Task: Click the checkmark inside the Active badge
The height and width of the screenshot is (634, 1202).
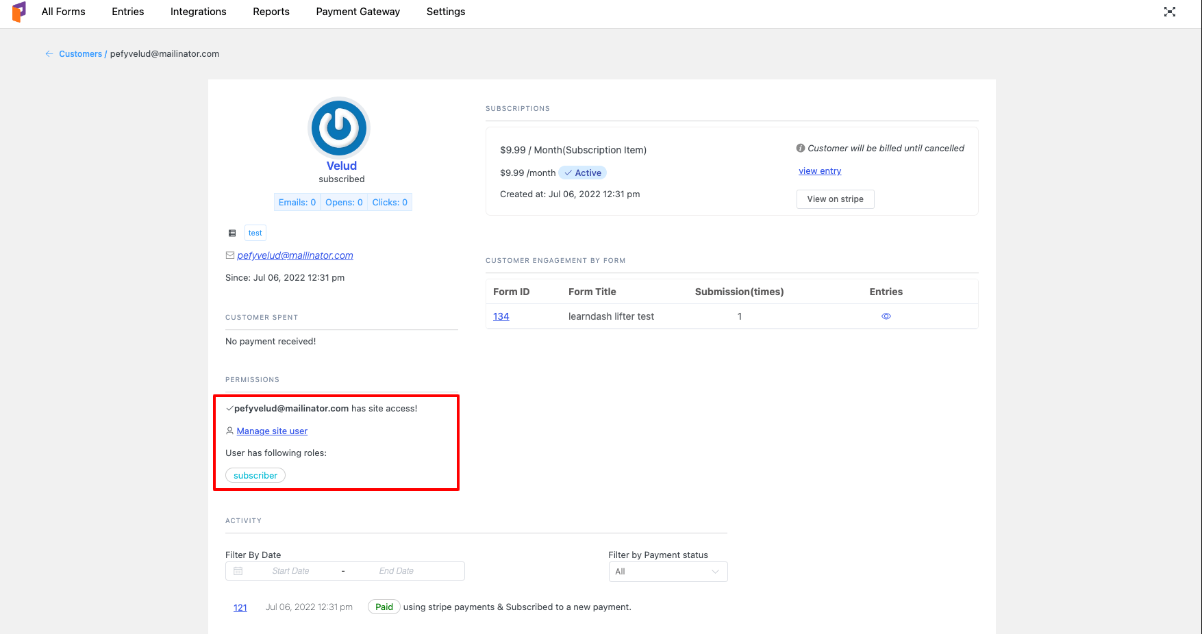Action: 568,173
